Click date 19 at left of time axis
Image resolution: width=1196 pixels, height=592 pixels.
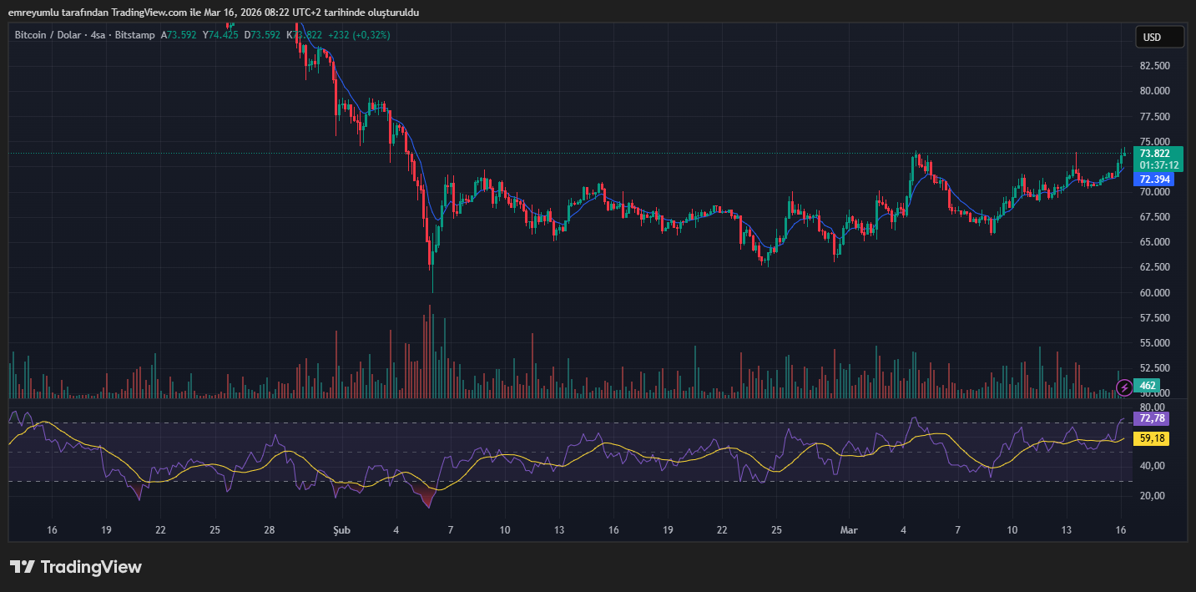click(x=106, y=530)
